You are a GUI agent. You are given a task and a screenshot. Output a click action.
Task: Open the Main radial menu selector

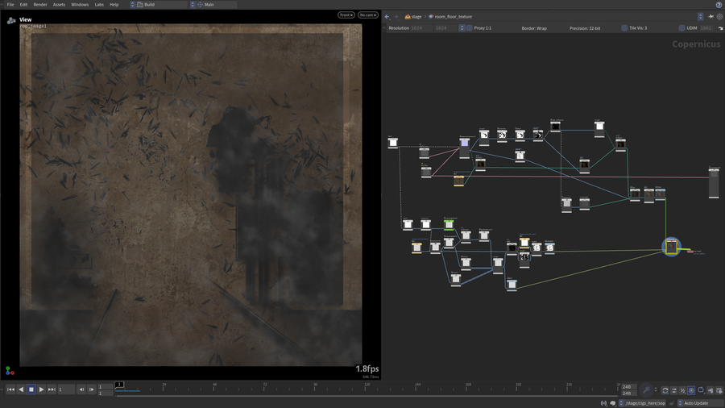(213, 5)
